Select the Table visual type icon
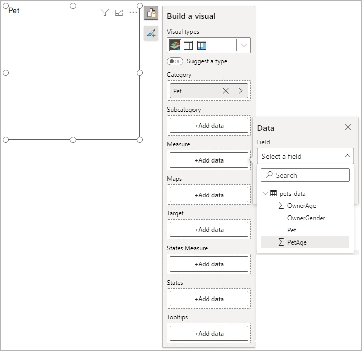Image resolution: width=362 pixels, height=351 pixels. (x=188, y=45)
